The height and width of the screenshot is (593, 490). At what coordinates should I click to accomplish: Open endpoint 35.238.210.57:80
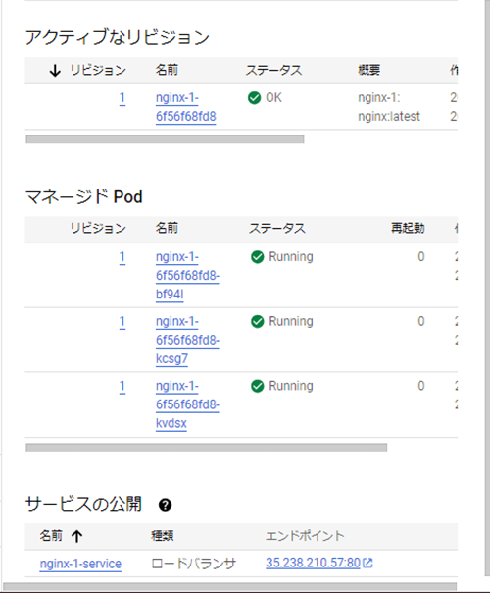tap(313, 563)
